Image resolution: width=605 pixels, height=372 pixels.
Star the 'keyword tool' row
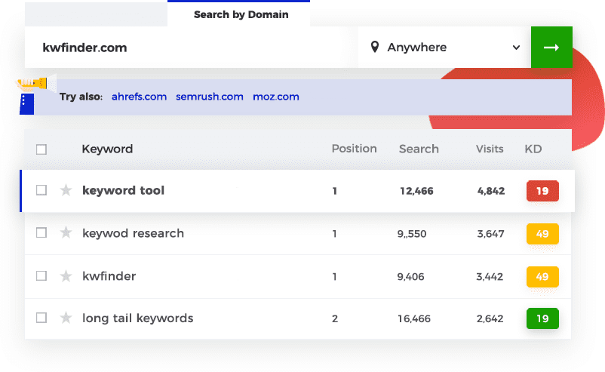click(66, 190)
